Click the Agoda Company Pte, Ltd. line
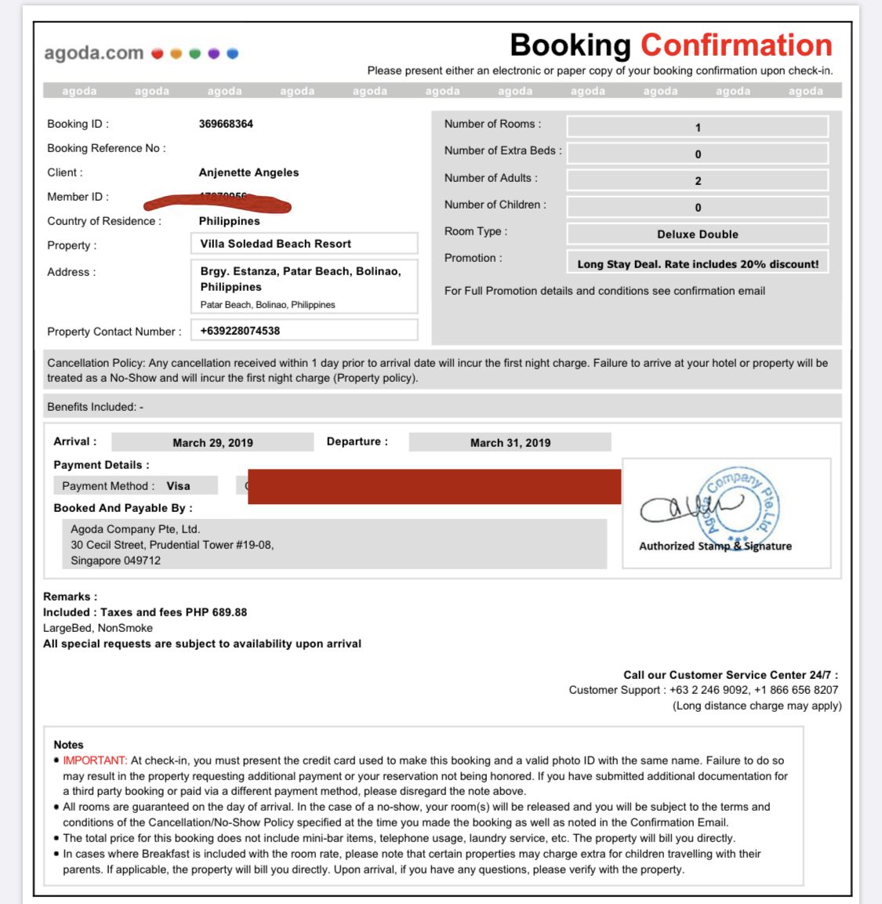Viewport: 882px width, 904px height. (135, 528)
